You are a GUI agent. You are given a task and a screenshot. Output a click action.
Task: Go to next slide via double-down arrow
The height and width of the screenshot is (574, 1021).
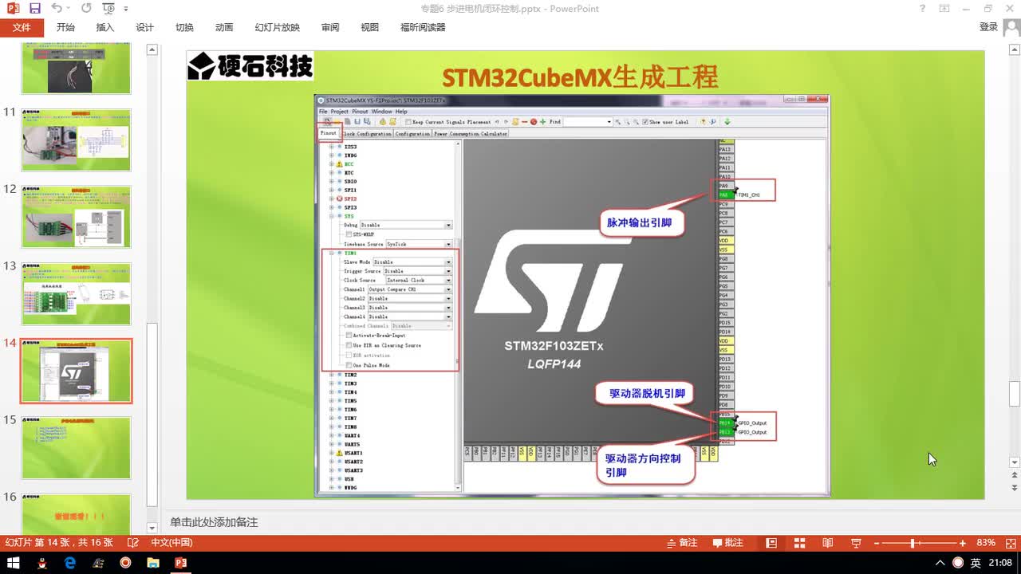(x=1015, y=487)
